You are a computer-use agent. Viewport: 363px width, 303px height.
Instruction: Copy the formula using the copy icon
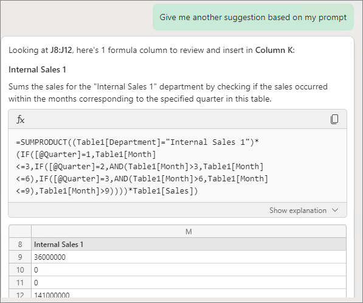(x=334, y=119)
